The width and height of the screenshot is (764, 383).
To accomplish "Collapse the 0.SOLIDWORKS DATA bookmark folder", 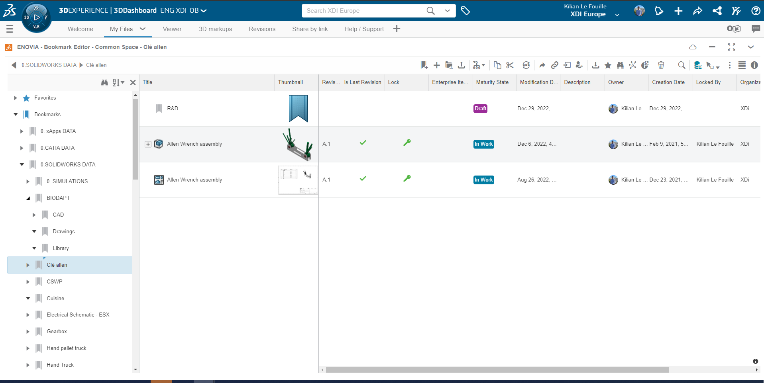I will pos(22,164).
